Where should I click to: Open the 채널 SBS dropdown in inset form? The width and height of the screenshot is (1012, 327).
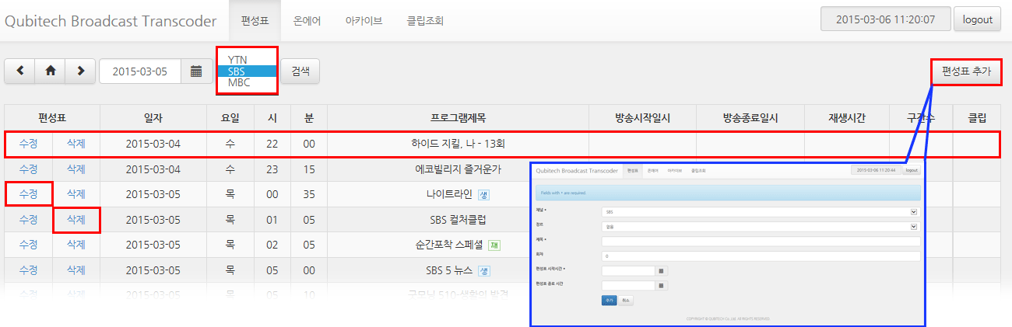(761, 211)
